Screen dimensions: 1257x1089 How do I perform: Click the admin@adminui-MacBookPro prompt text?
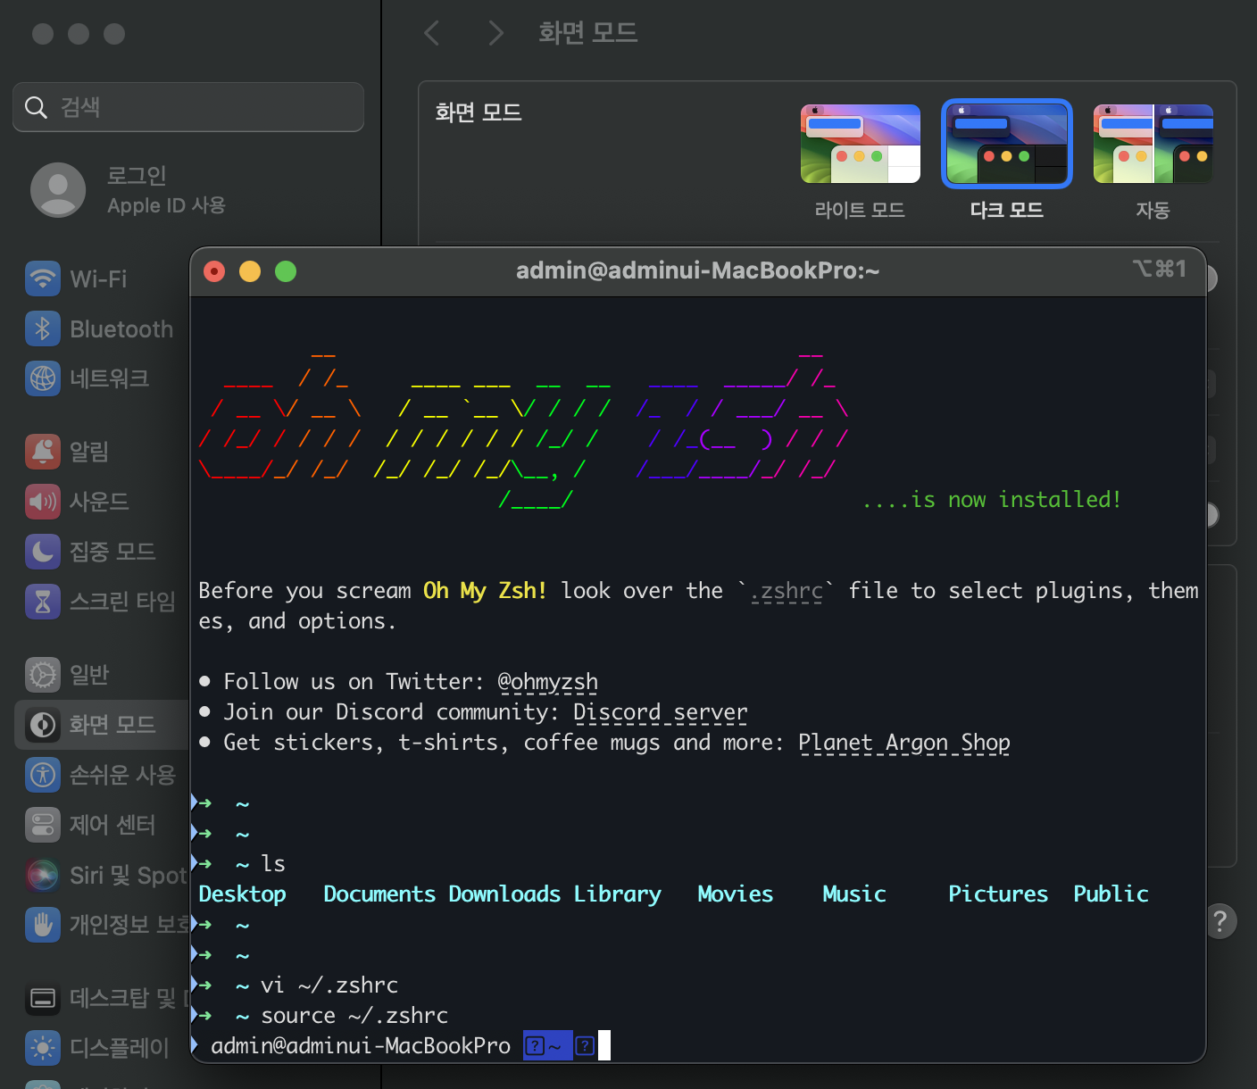361,1046
